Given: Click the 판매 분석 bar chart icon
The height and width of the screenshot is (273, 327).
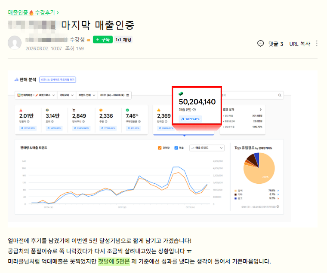Looking at the screenshot, I should click(x=16, y=79).
